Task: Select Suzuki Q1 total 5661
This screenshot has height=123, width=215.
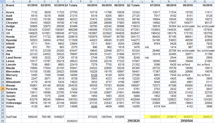Action: [71, 96]
